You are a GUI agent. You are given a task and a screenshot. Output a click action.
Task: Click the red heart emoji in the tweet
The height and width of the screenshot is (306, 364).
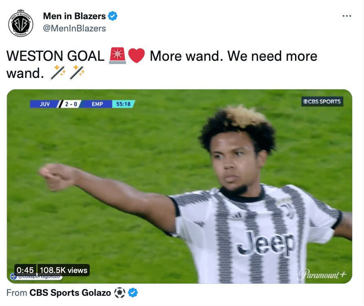[x=136, y=56]
